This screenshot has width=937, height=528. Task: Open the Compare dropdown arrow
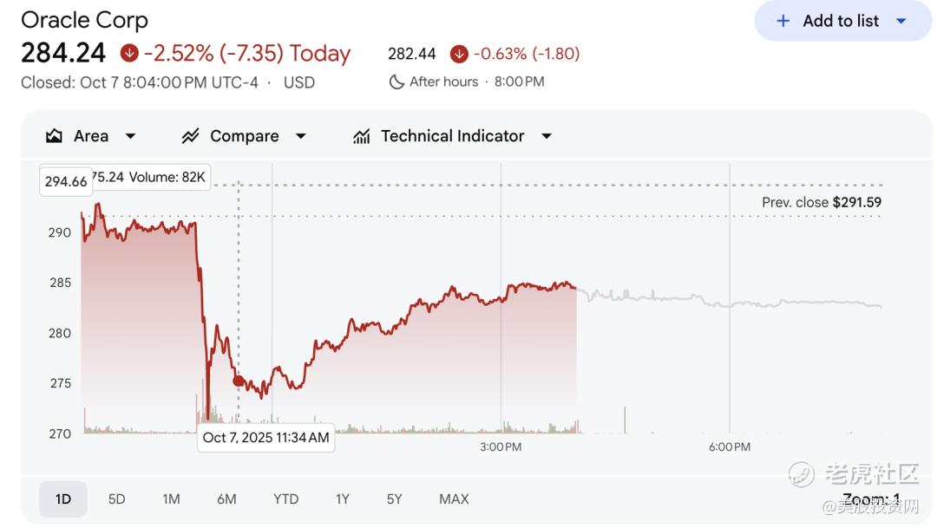pos(301,136)
